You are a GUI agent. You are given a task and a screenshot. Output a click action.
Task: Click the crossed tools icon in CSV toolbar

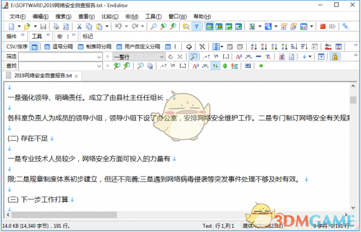point(202,47)
